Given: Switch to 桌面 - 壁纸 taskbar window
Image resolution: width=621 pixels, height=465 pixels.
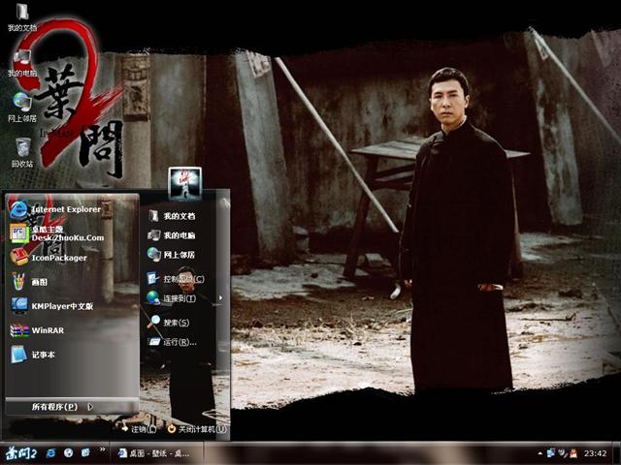Looking at the screenshot, I should (x=156, y=453).
